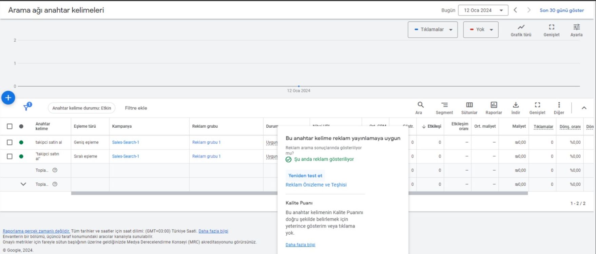Click the blue plus add keyword button

(8, 98)
